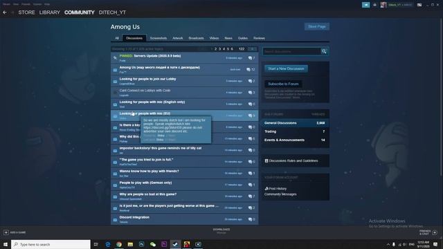The width and height of the screenshot is (443, 249).
Task: Open the Windows Start menu
Action: pos(6,244)
